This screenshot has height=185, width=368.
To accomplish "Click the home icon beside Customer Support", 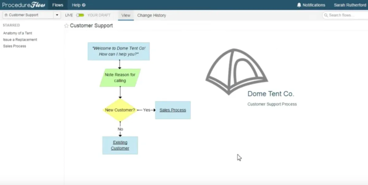I will point(6,15).
